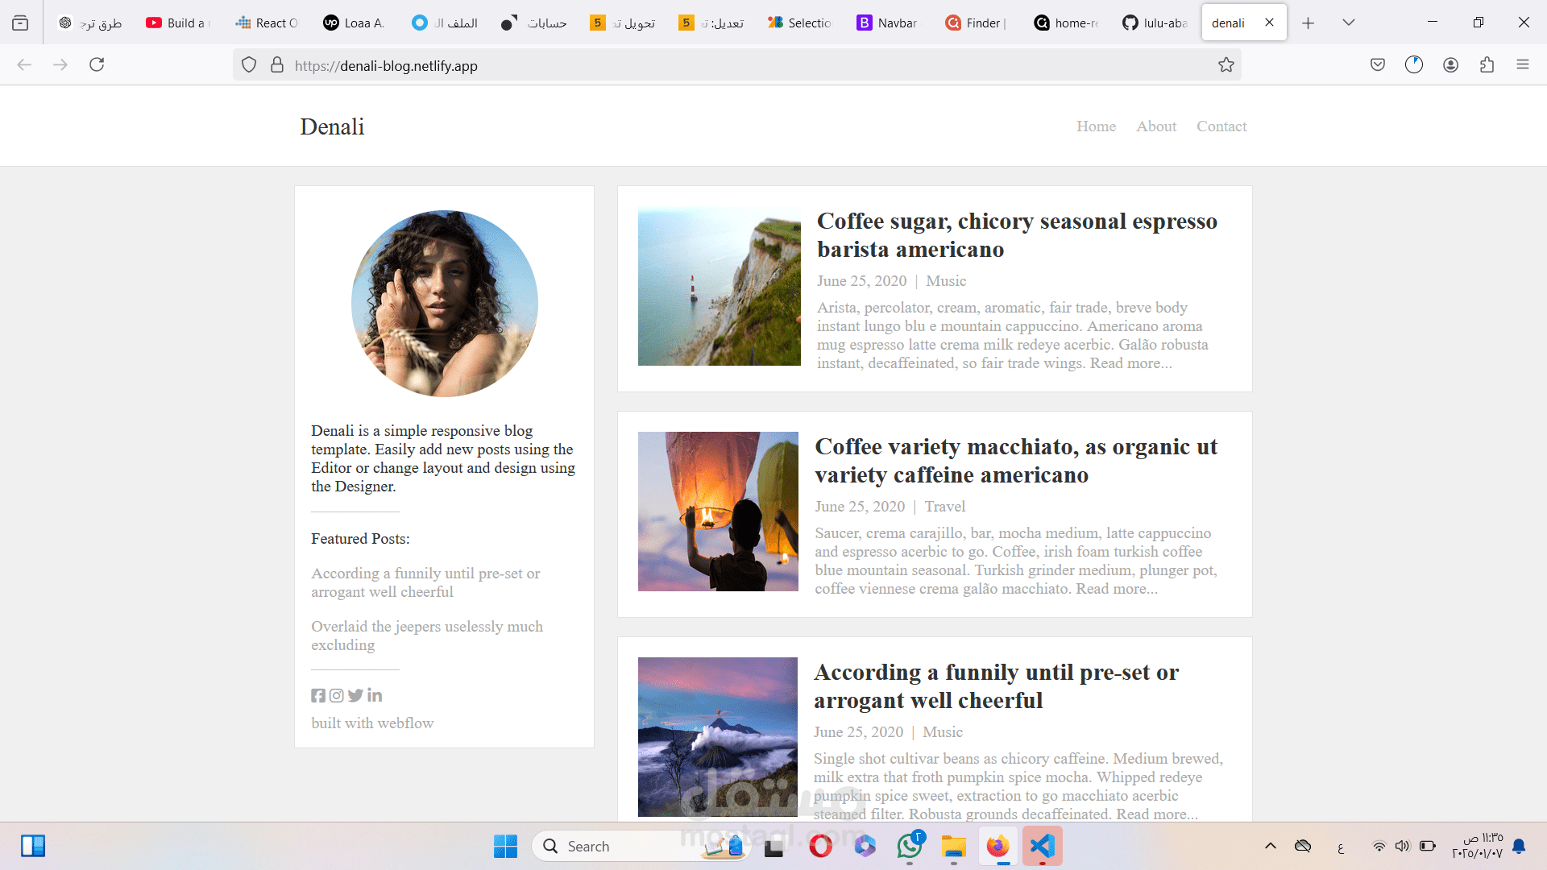Switch to the Bootstrap 'Navbar' tab
This screenshot has width=1547, height=870.
coord(887,23)
